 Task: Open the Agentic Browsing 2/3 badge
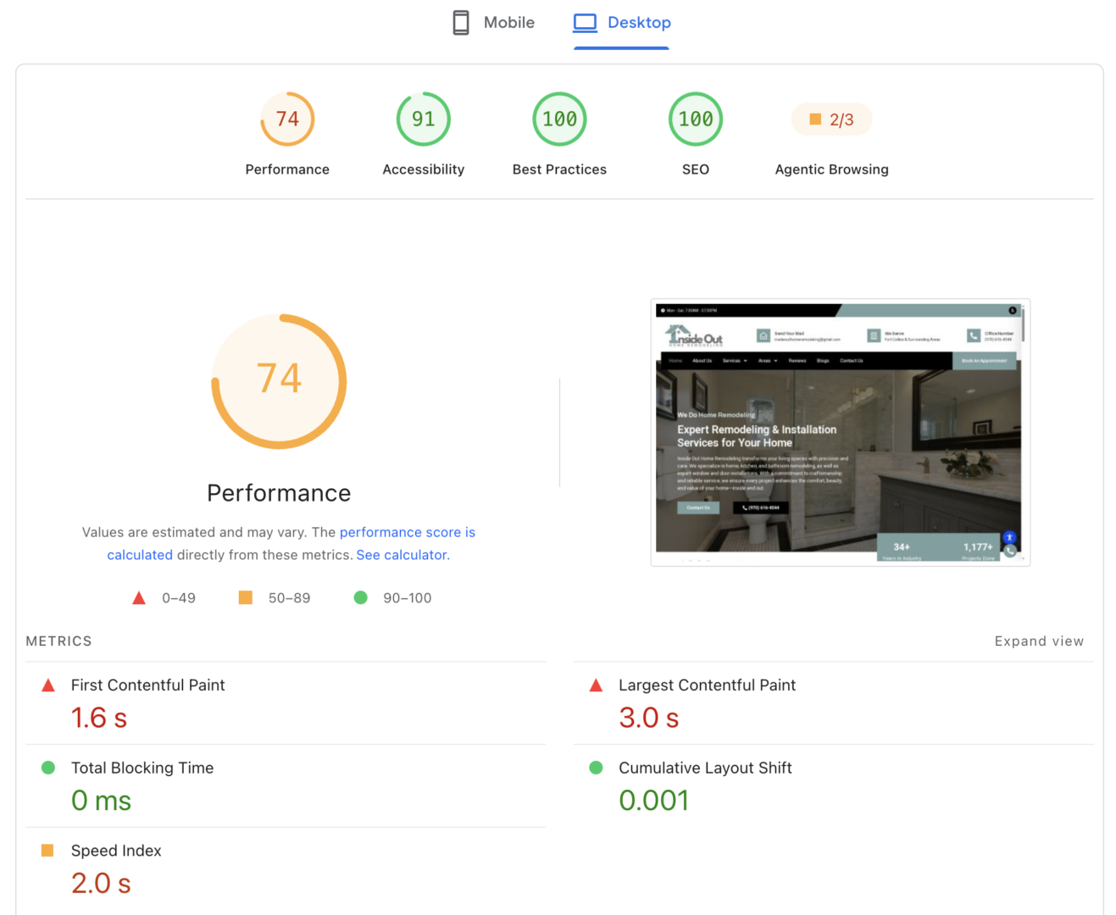tap(831, 119)
